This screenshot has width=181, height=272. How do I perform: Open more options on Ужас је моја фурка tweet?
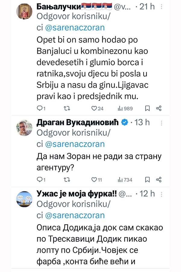click(162, 194)
